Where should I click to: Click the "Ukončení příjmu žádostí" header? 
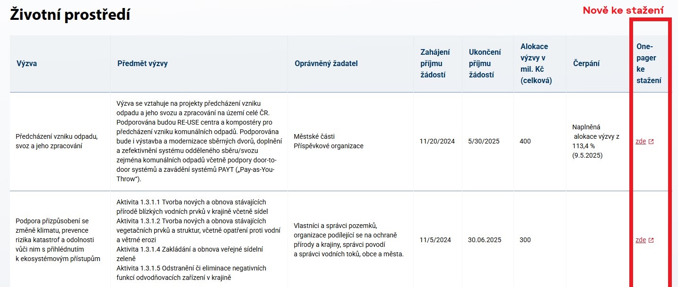tap(485, 64)
